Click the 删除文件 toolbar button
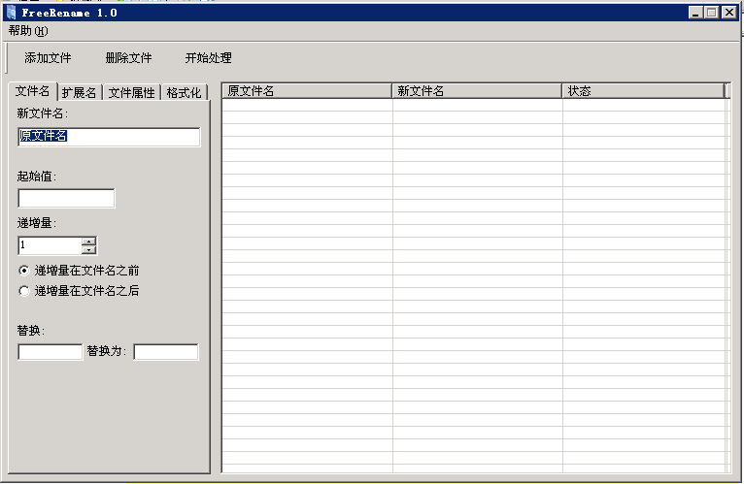This screenshot has width=744, height=484. tap(128, 58)
